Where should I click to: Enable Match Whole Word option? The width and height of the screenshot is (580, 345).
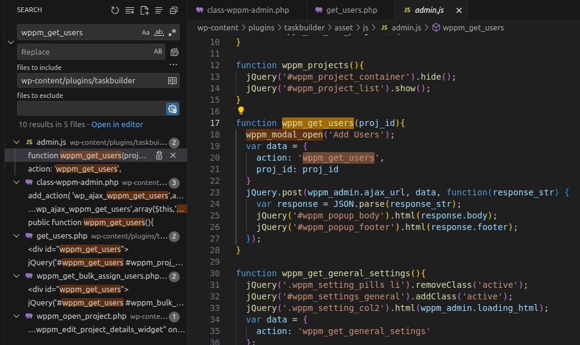pyautogui.click(x=159, y=32)
